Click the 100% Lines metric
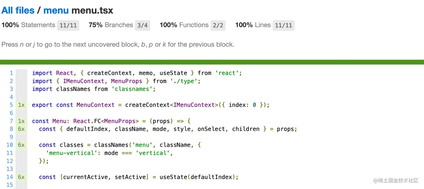Screen dimensions: 424x189 click(253, 25)
